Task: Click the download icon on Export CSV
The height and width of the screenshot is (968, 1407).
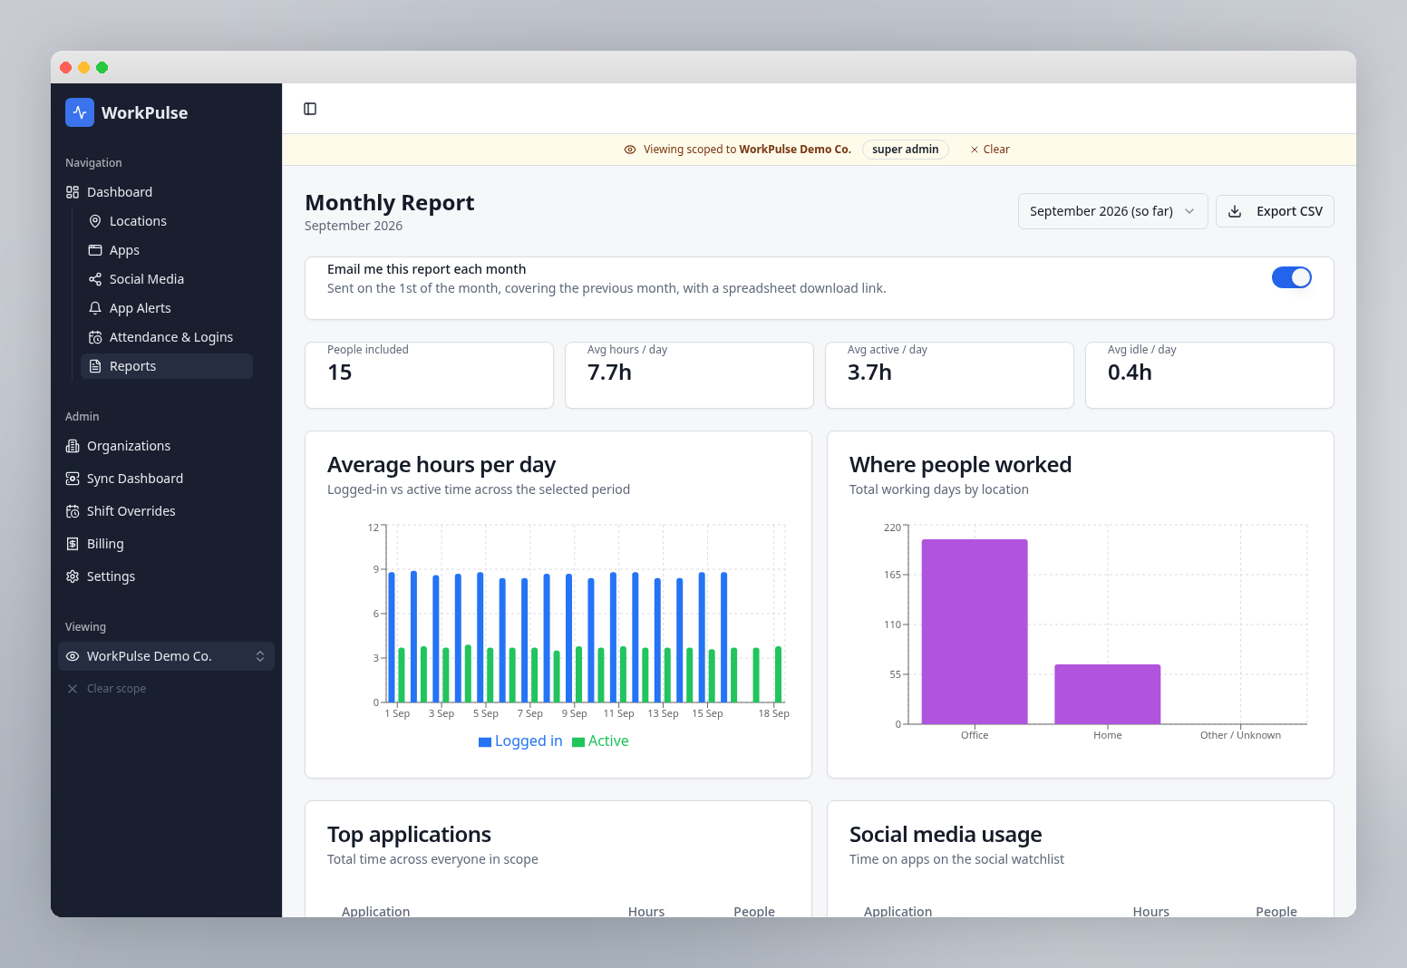Action: (1235, 211)
